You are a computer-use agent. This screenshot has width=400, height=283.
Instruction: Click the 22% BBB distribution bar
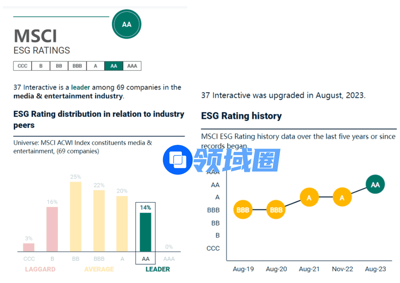pos(99,221)
